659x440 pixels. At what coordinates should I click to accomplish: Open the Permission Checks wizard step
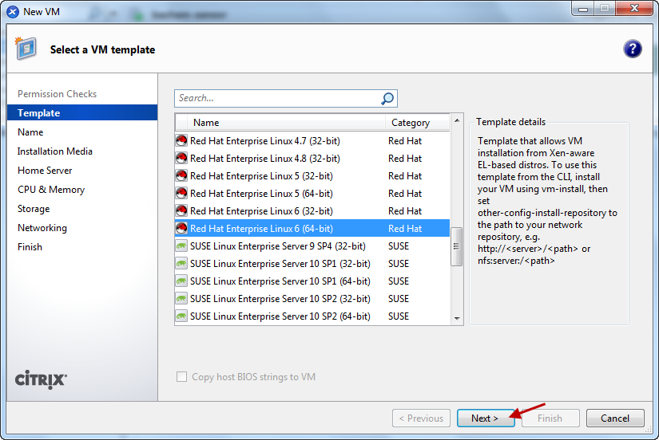58,94
